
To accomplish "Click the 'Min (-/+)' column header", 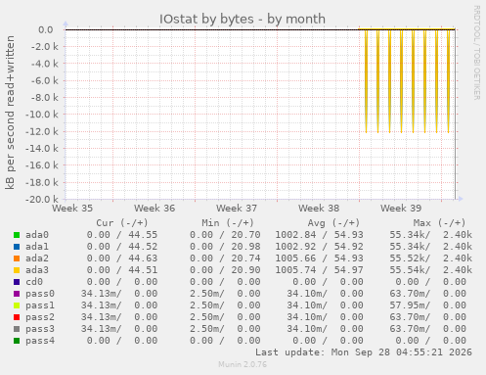I will 228,223.
